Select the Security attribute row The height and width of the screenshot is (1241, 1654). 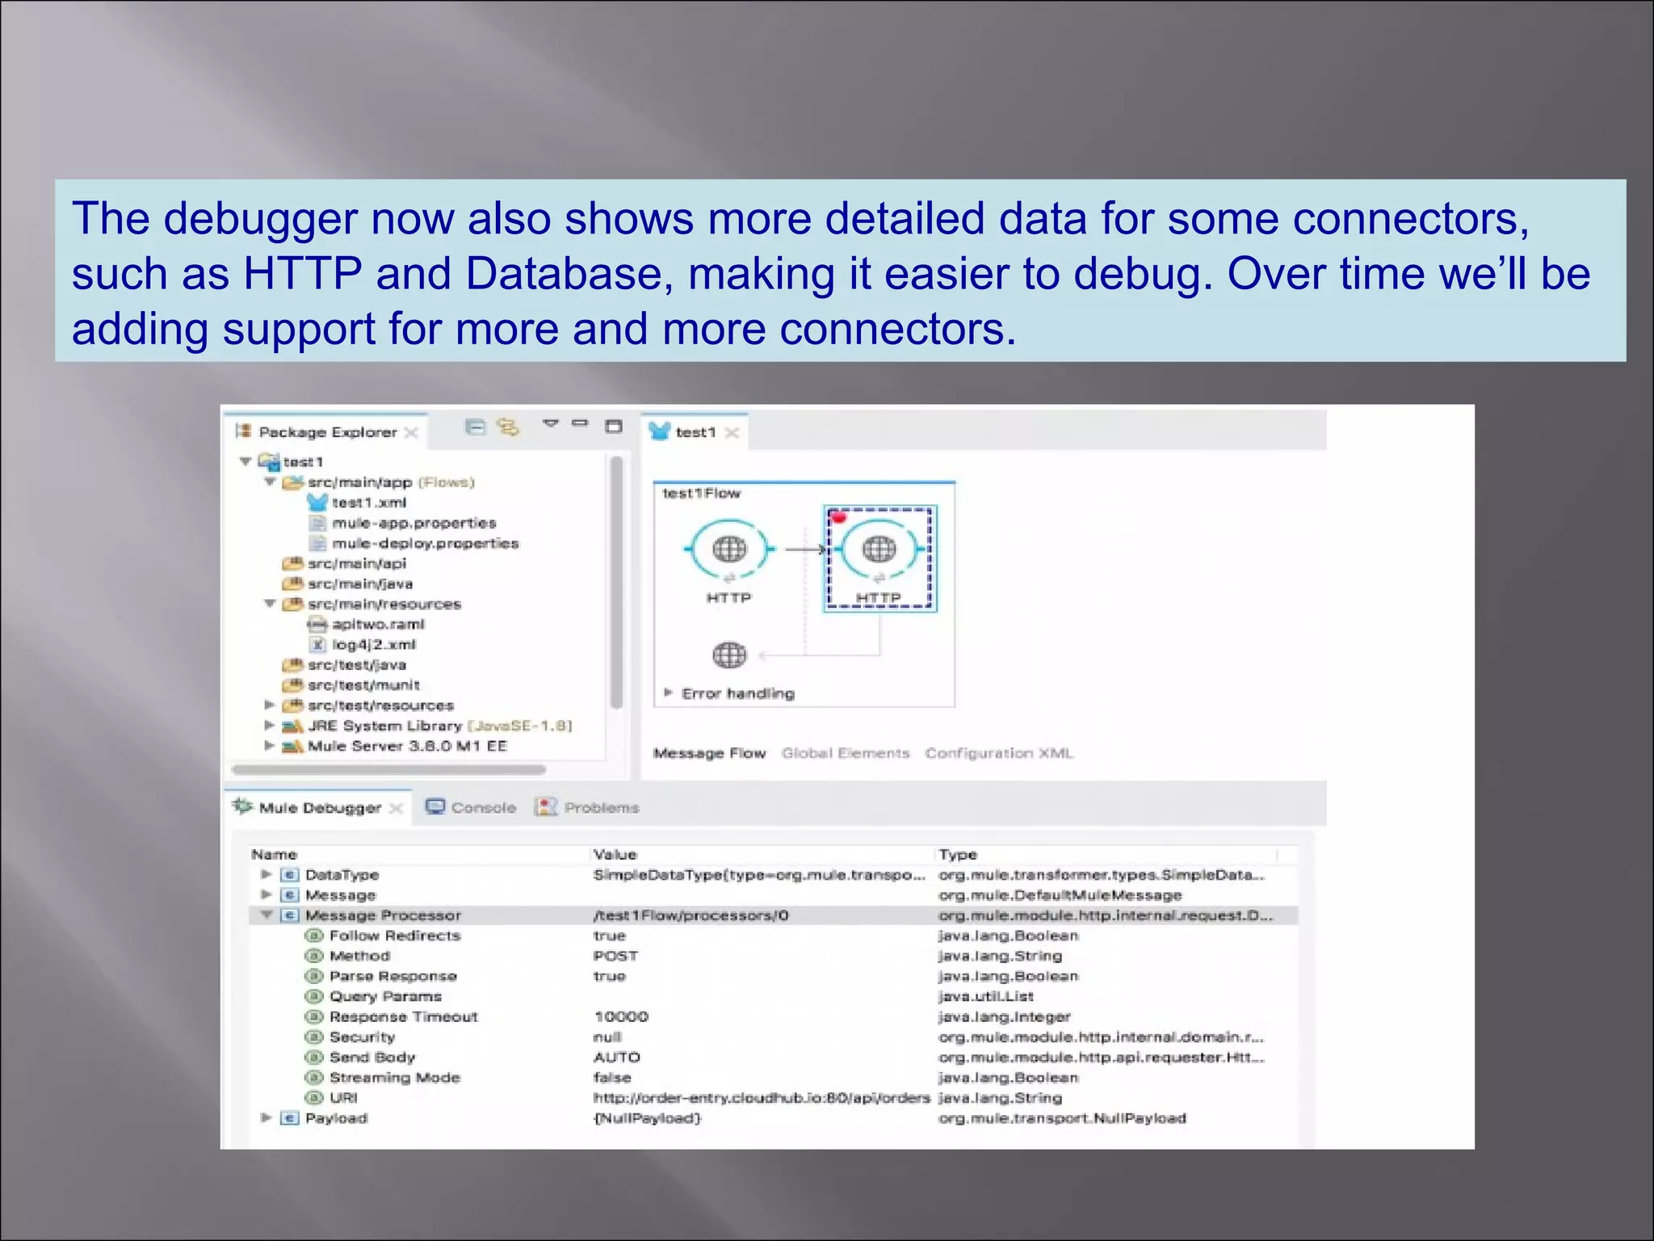tap(773, 1037)
